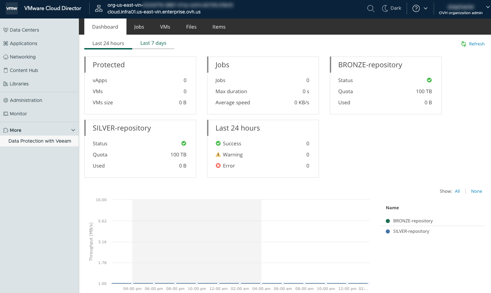Toggle SILVER-repository series in chart legend

(411, 231)
